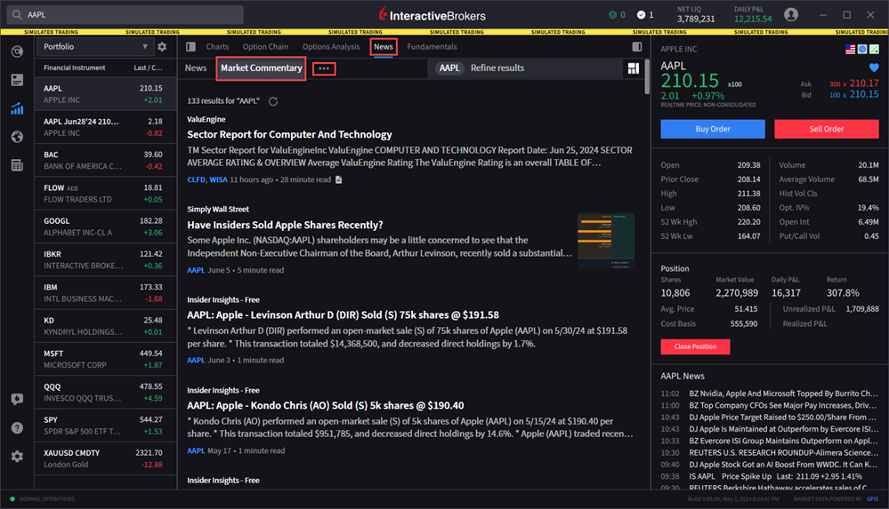Click the blue clock icon by APPLE INC
Image resolution: width=889 pixels, height=509 pixels.
tap(861, 49)
